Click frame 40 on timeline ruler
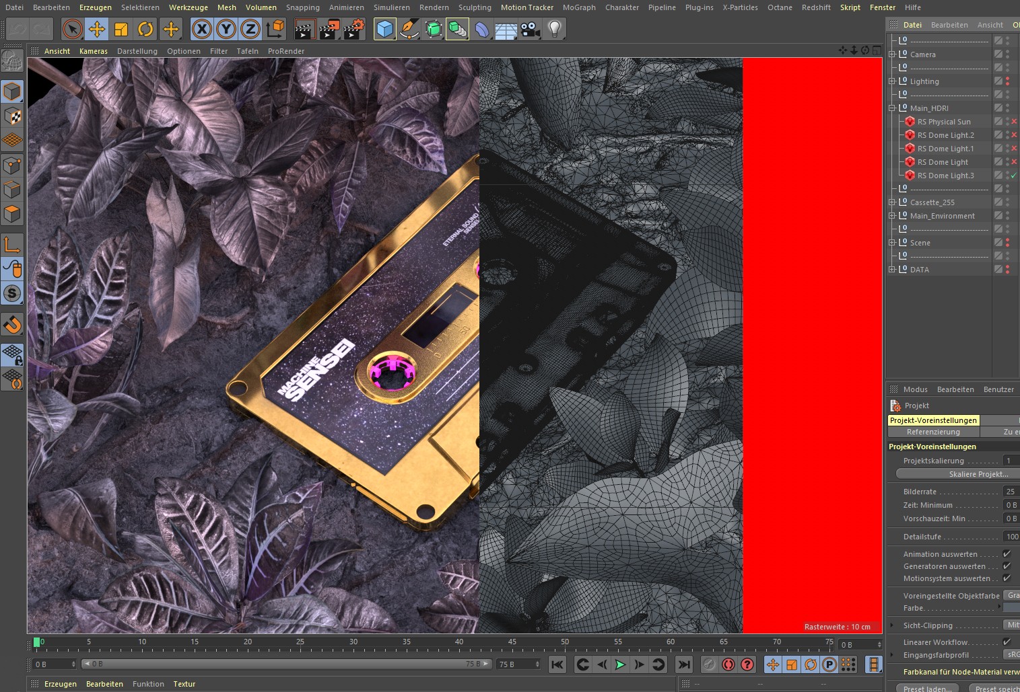Viewport: 1020px width, 692px height. click(x=459, y=642)
